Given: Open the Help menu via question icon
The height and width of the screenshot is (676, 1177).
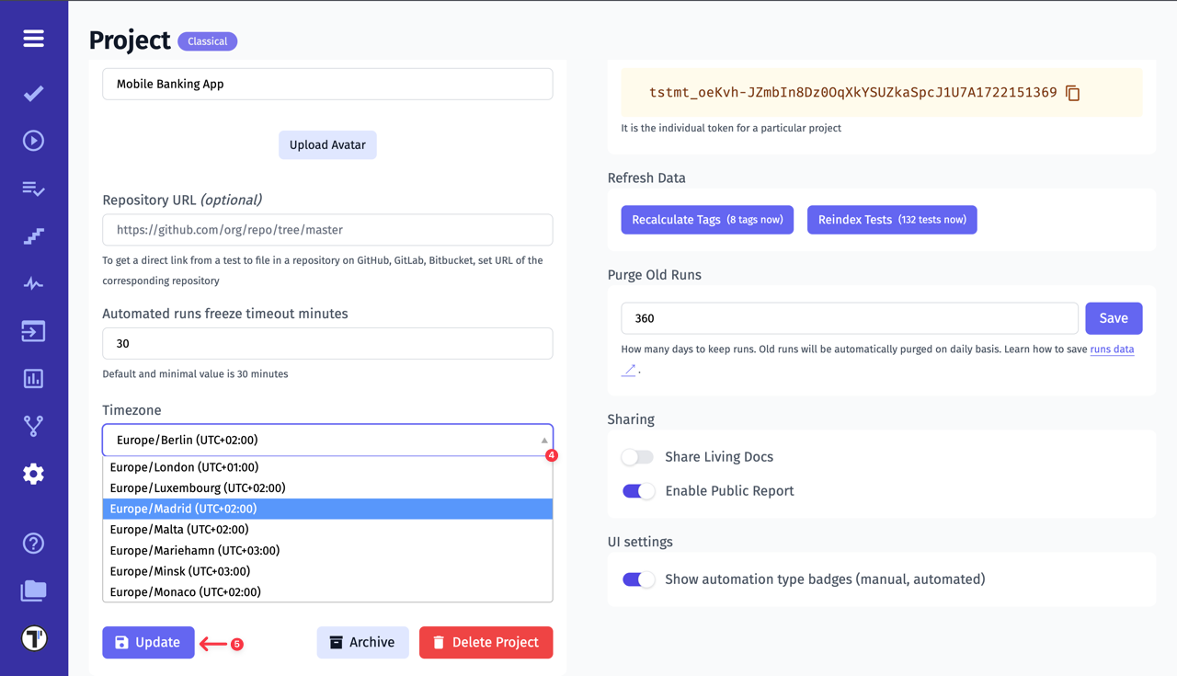Looking at the screenshot, I should click(33, 544).
